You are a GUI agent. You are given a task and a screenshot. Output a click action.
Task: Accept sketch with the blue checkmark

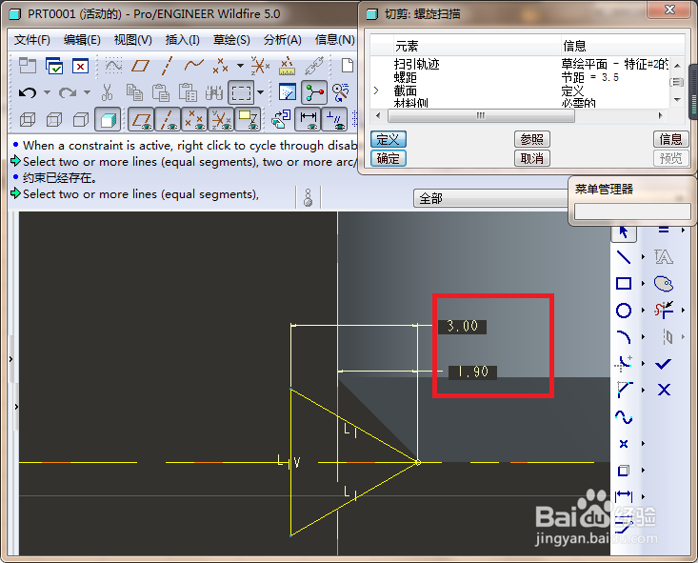pos(664,364)
